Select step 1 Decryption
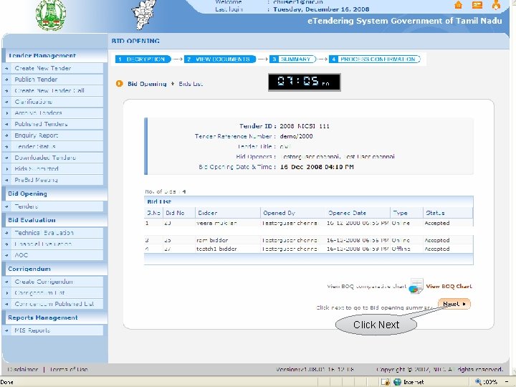This screenshot has height=387, width=516. (x=143, y=59)
